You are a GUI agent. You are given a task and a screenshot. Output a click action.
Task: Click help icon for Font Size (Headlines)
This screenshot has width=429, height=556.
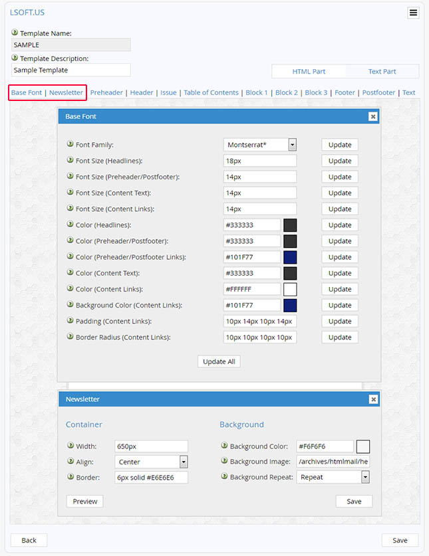71,159
